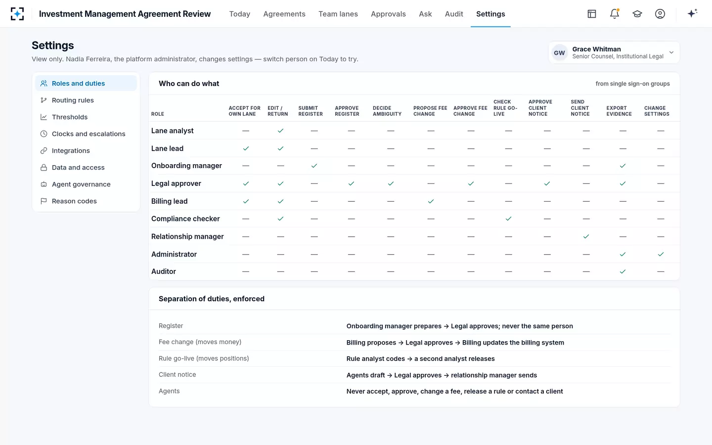Open the user account icon
Image resolution: width=712 pixels, height=445 pixels.
[x=660, y=14]
